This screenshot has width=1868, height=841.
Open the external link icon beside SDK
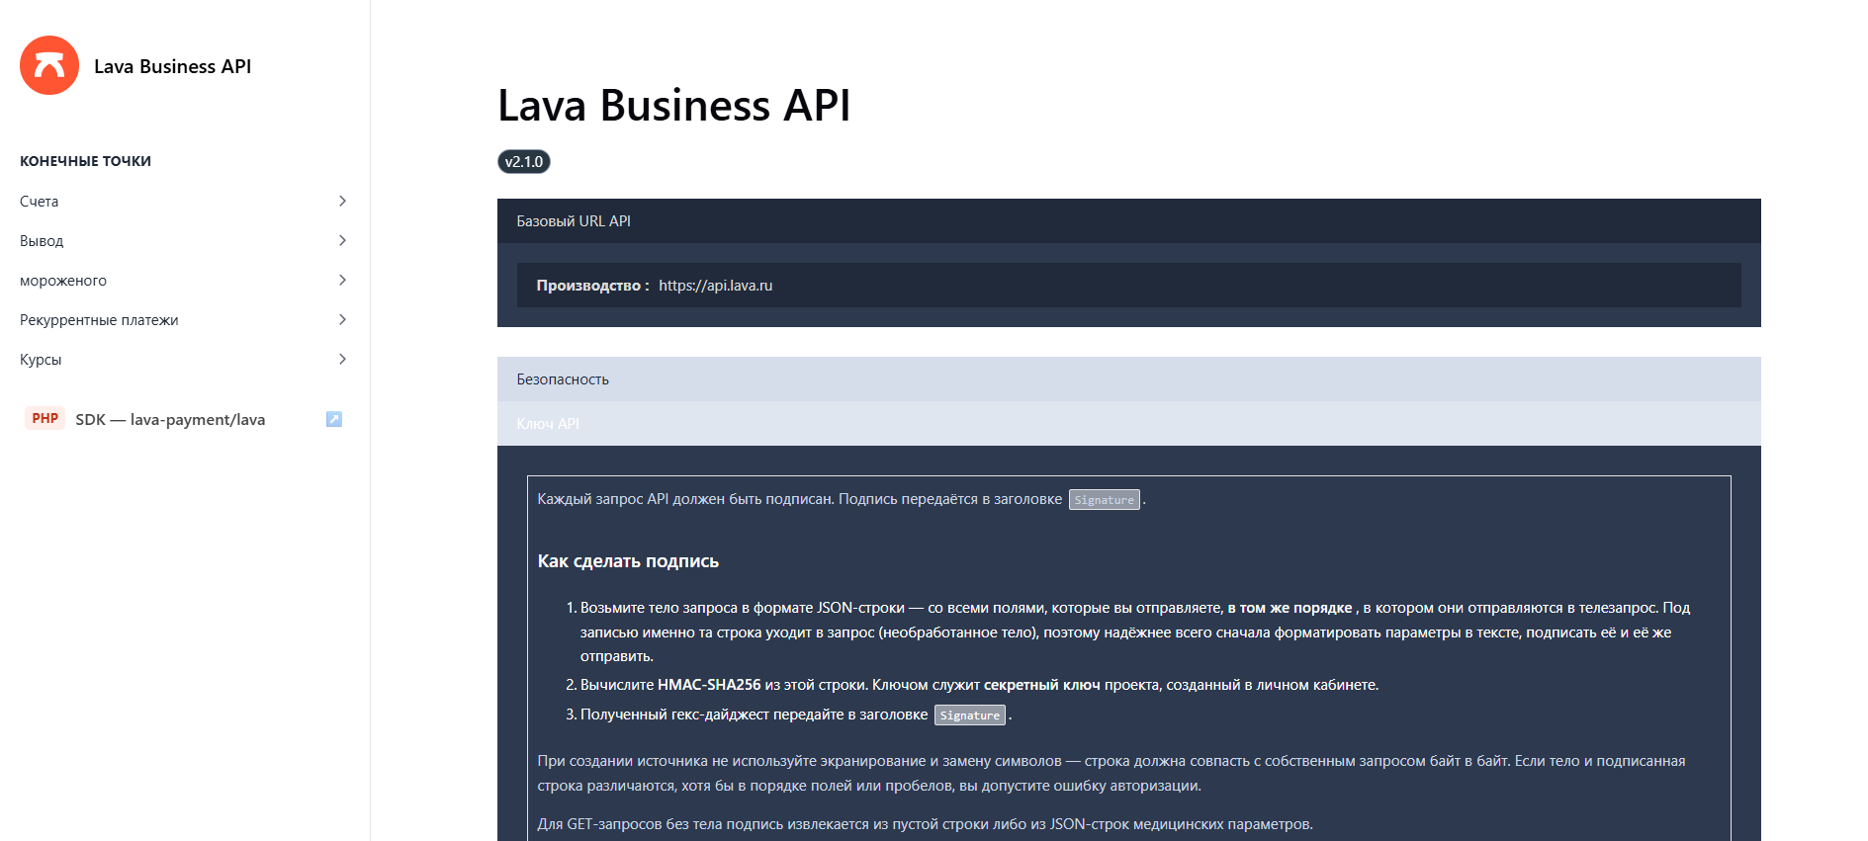pyautogui.click(x=334, y=419)
